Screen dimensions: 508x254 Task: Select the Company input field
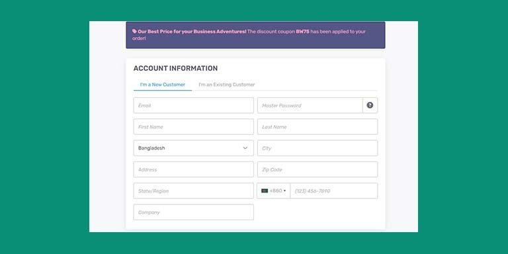tap(193, 212)
